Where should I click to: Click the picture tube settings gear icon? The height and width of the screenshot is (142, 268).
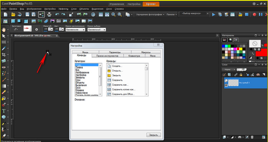pyautogui.click(x=36, y=29)
